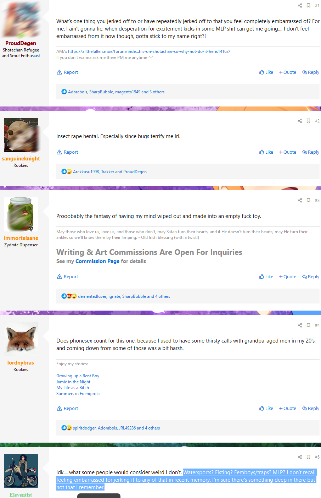Viewport: 321px width, 498px height.
Task: Like ProudDegen's first post
Action: click(266, 72)
